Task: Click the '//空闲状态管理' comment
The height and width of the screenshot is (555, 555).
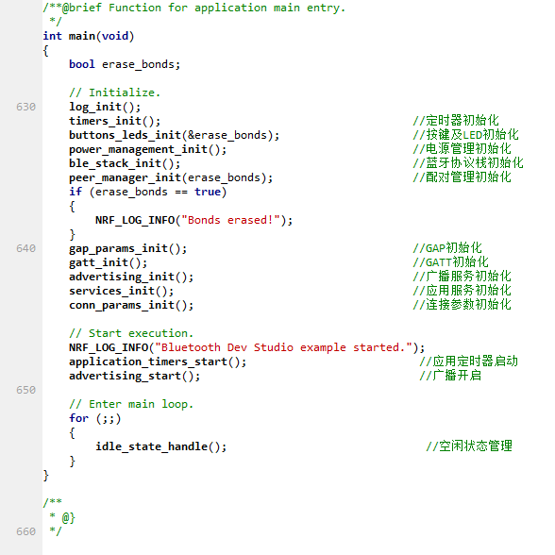Action: click(x=469, y=446)
